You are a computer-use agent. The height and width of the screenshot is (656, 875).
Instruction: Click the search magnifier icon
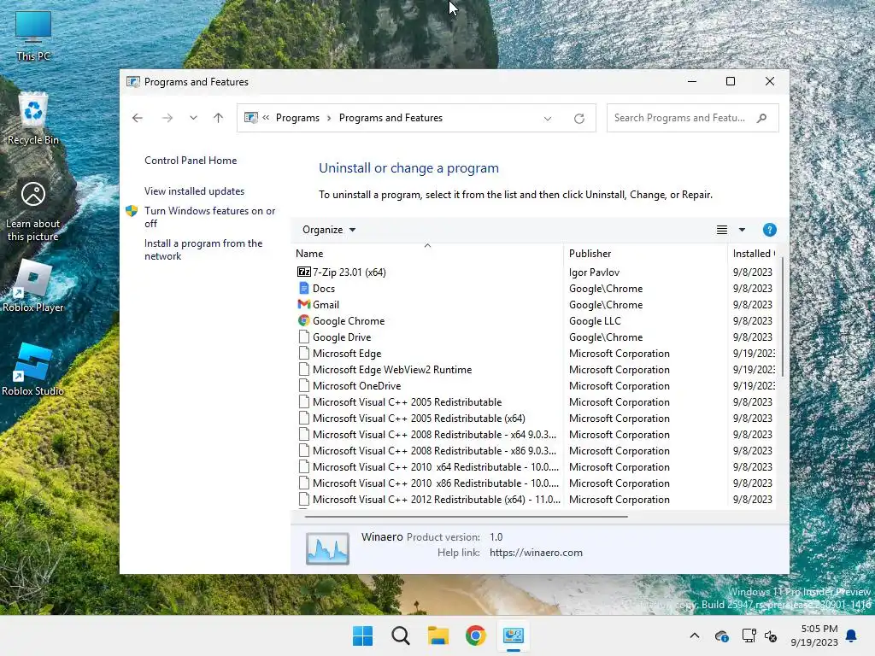pos(761,118)
